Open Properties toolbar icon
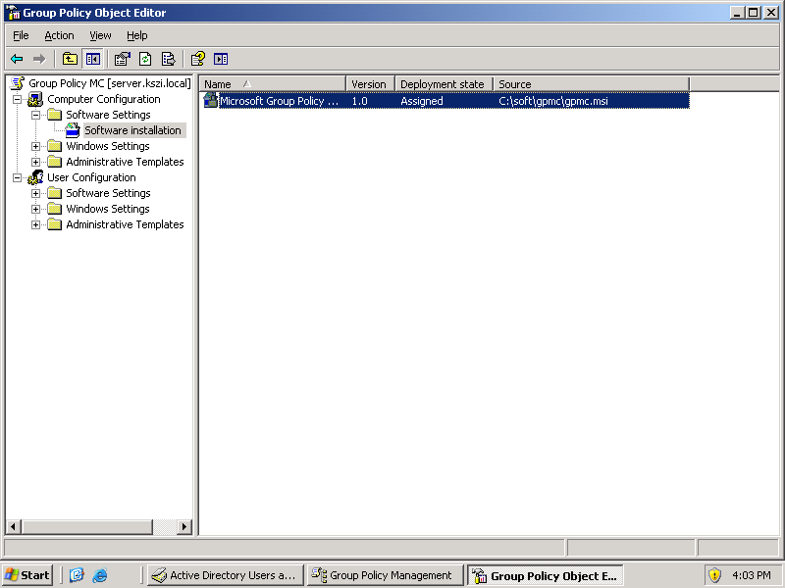The image size is (785, 588). (x=122, y=59)
